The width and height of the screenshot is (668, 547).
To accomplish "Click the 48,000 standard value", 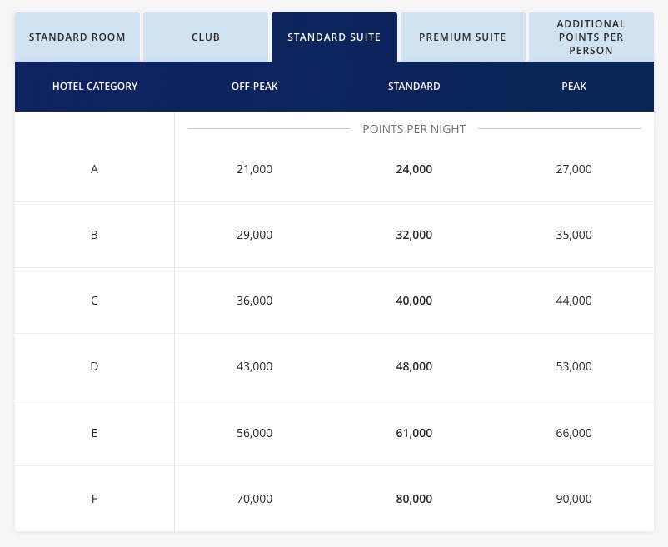I will tap(414, 365).
